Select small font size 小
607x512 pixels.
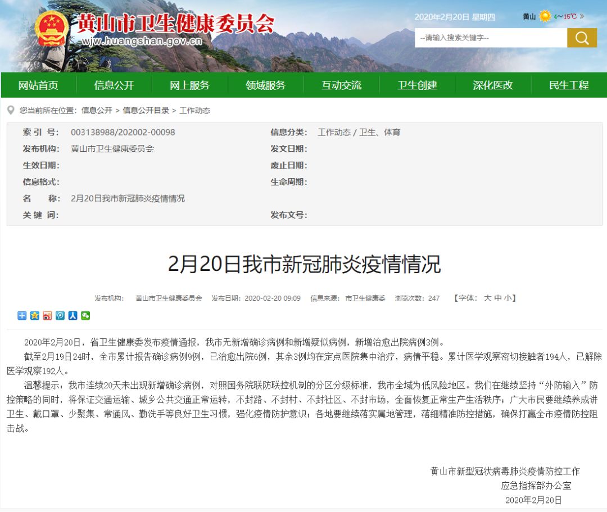[x=508, y=298]
